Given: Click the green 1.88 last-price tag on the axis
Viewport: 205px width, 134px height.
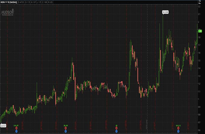Looking at the screenshot, I should (200, 31).
